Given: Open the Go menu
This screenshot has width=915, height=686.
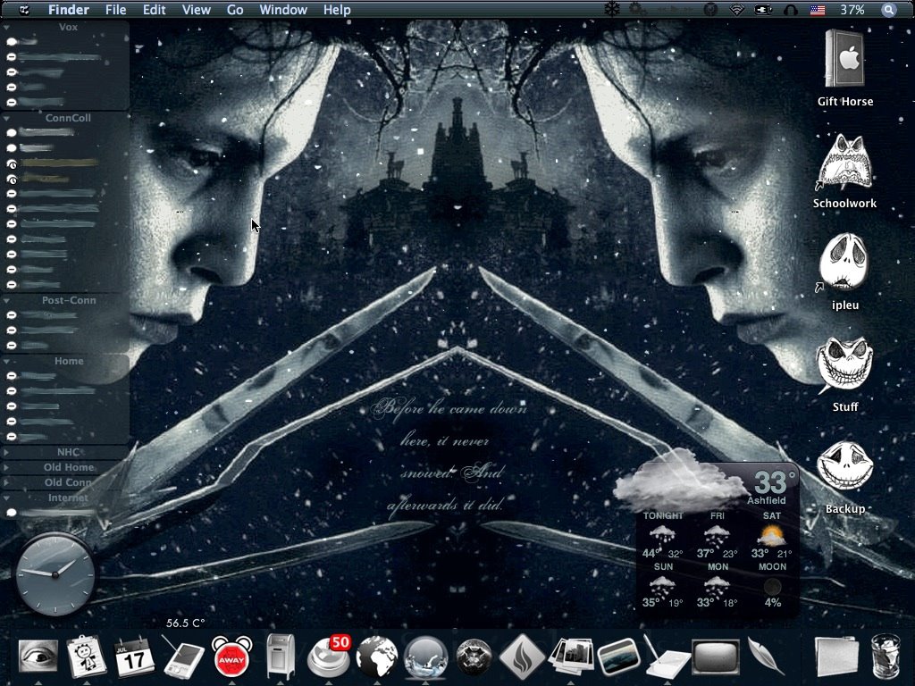Looking at the screenshot, I should (x=235, y=9).
